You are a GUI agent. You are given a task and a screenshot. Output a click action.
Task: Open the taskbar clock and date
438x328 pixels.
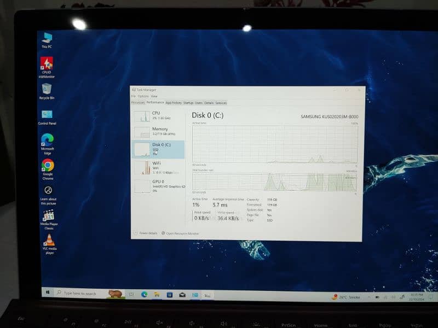[417, 297]
